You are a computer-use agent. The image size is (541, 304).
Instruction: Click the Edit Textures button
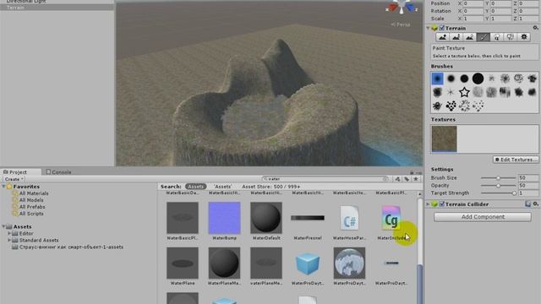516,160
